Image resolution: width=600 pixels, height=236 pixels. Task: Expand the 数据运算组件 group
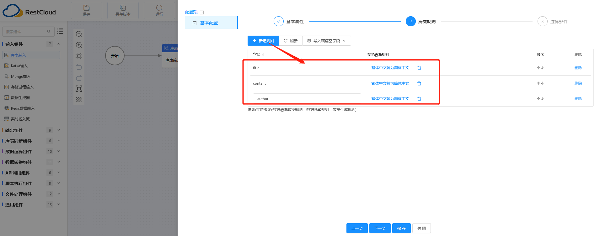59,151
